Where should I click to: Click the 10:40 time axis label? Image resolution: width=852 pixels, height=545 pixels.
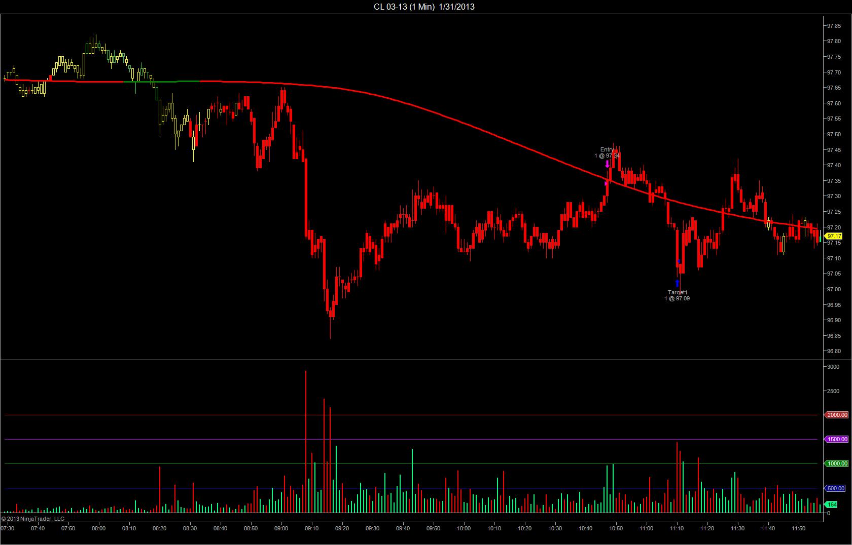585,528
